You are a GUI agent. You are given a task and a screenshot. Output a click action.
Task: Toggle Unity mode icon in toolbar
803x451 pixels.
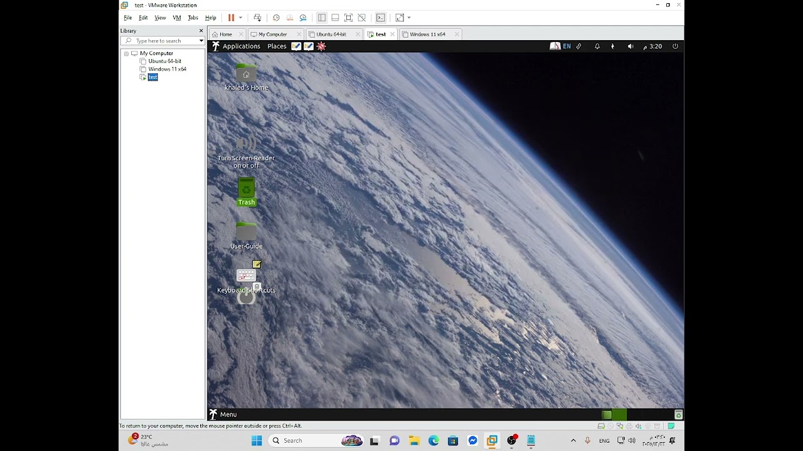(361, 18)
